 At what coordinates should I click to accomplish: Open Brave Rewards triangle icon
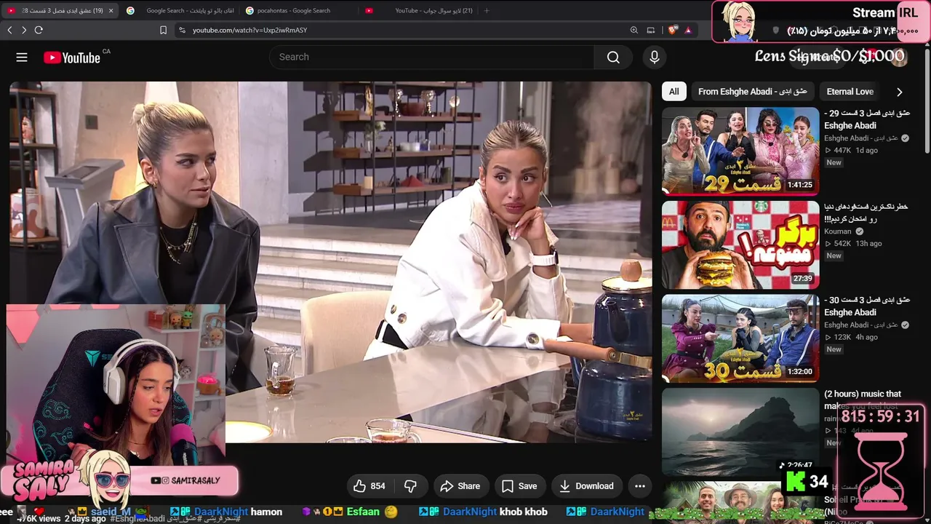pyautogui.click(x=687, y=30)
